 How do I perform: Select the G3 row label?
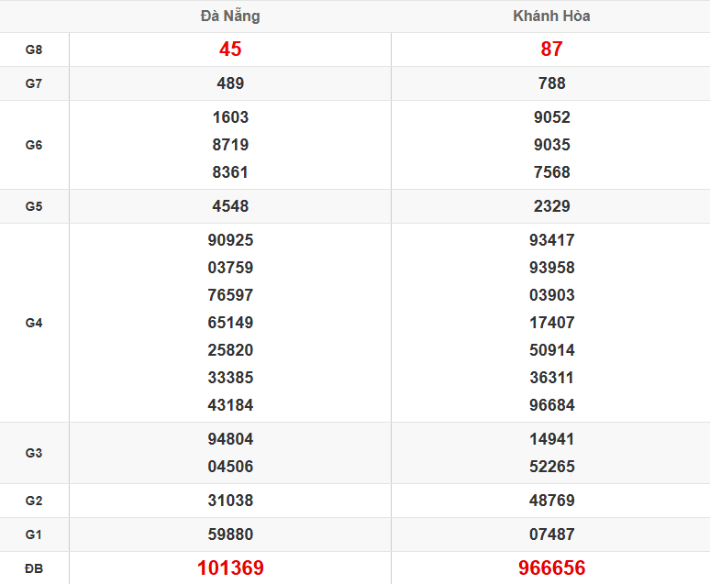(x=34, y=453)
